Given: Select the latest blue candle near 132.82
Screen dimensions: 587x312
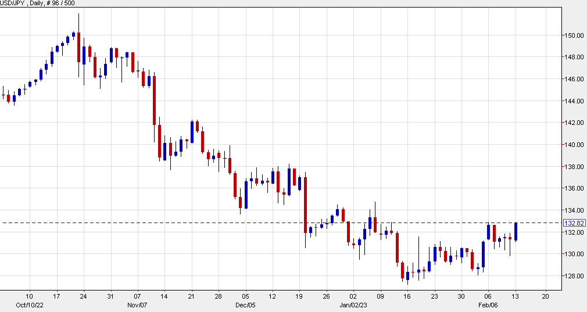Looking at the screenshot, I should [516, 232].
